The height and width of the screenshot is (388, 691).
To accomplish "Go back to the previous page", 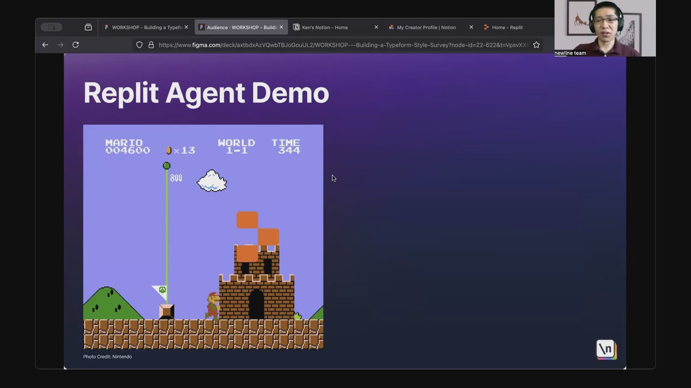I will pyautogui.click(x=45, y=45).
